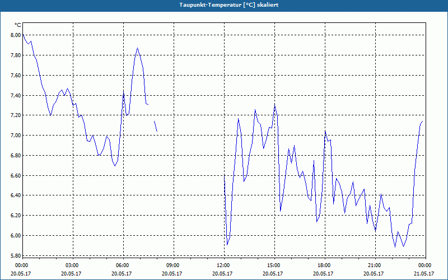448x280 pixels.
Task: Select the 18:00 time label
Action: tap(324, 265)
